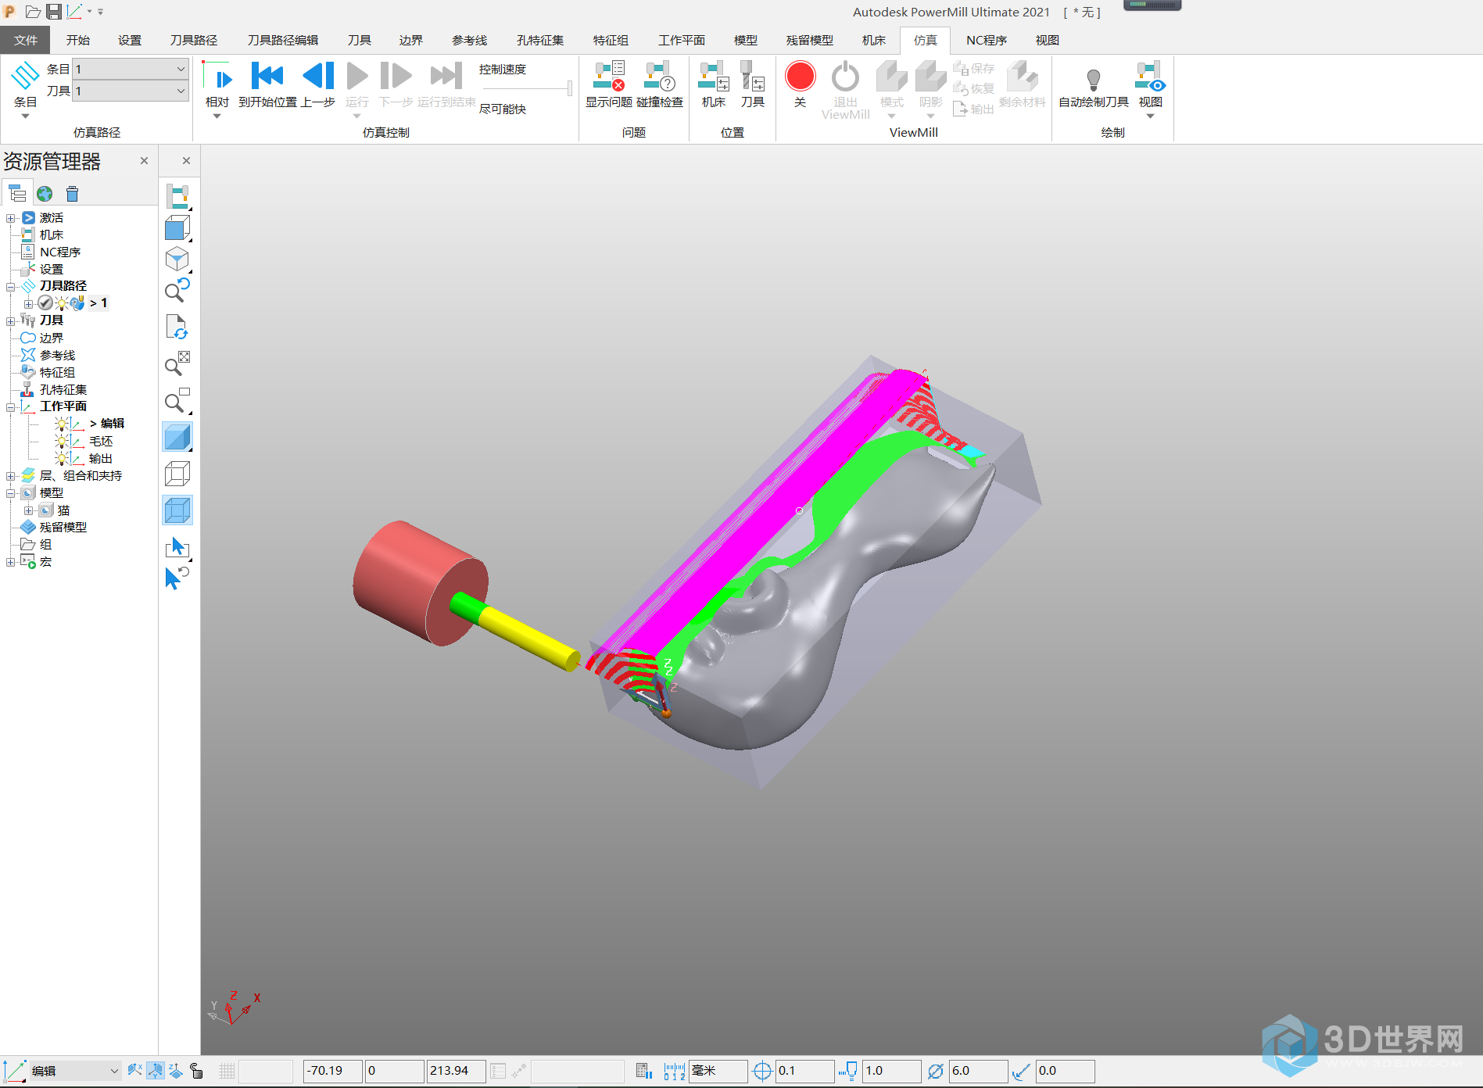Click the block view cube icon
The width and height of the screenshot is (1483, 1088).
[177, 227]
